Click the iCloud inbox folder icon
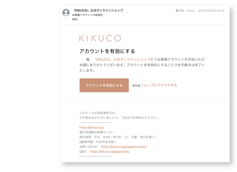237x172 pixels. [177, 11]
